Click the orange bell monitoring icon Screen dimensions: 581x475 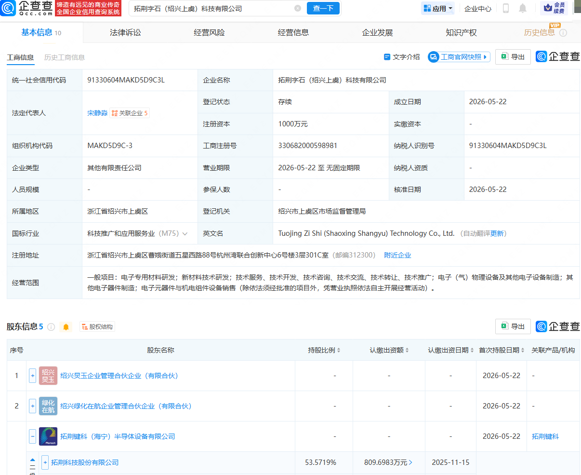66,327
